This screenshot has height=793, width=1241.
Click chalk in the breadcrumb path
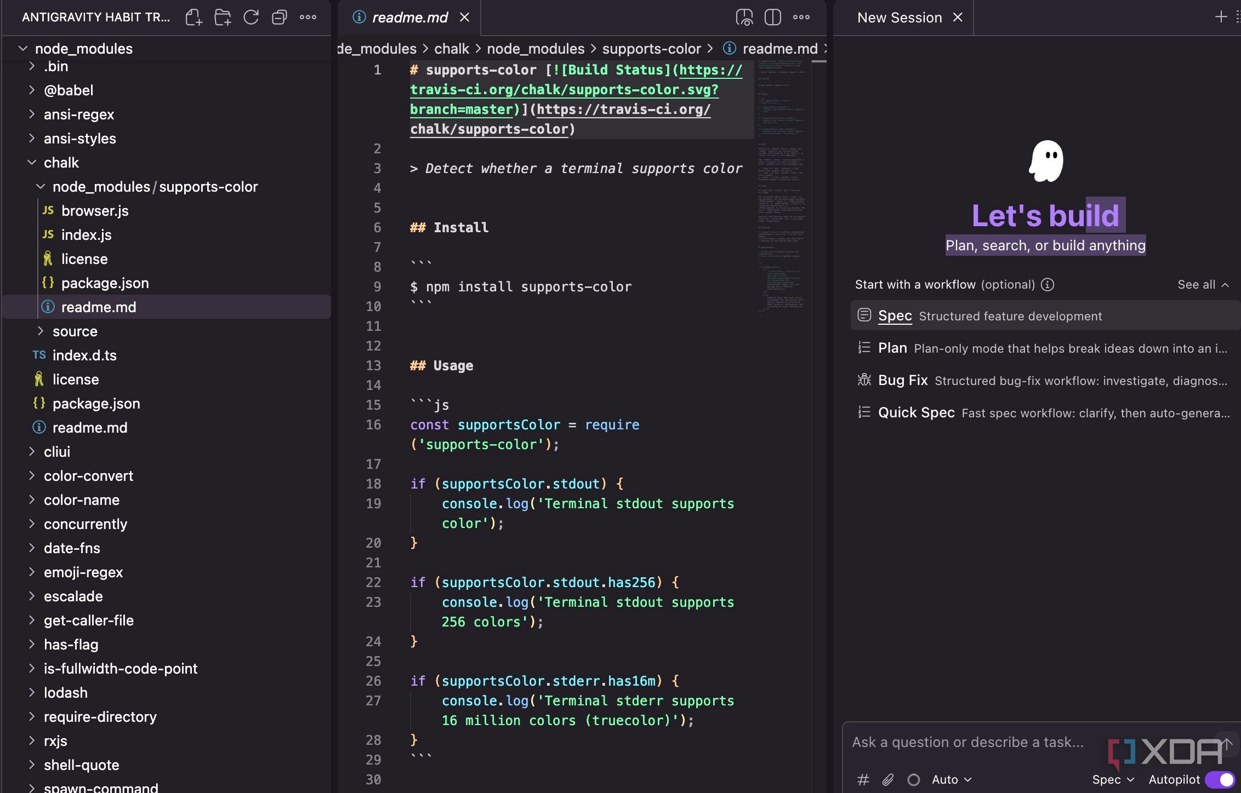[451, 49]
